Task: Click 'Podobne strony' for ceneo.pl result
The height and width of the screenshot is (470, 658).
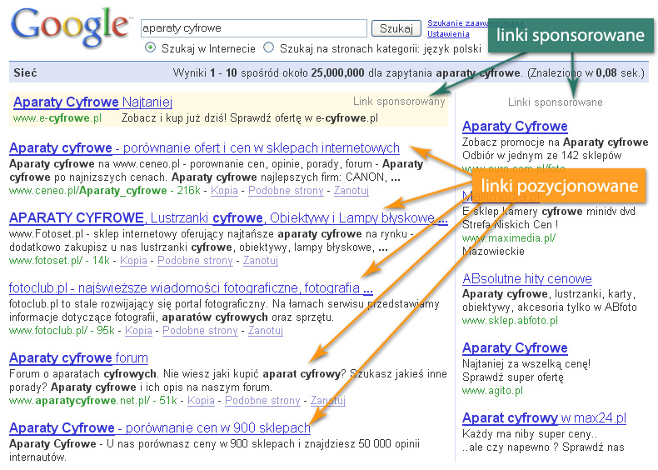Action: [286, 191]
